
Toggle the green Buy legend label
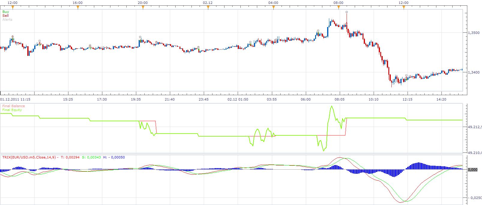point(6,12)
